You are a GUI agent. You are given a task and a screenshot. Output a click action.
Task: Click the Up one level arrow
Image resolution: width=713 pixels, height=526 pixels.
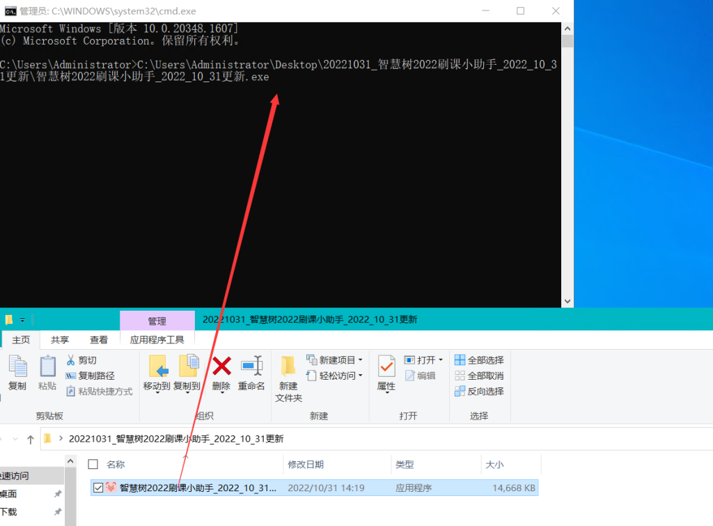click(31, 439)
